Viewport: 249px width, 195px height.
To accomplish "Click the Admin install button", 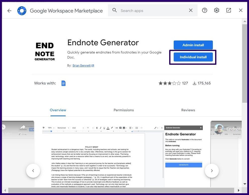I will pos(193,45).
